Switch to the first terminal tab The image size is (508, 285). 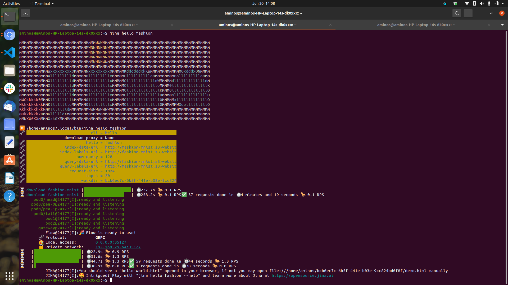99,25
